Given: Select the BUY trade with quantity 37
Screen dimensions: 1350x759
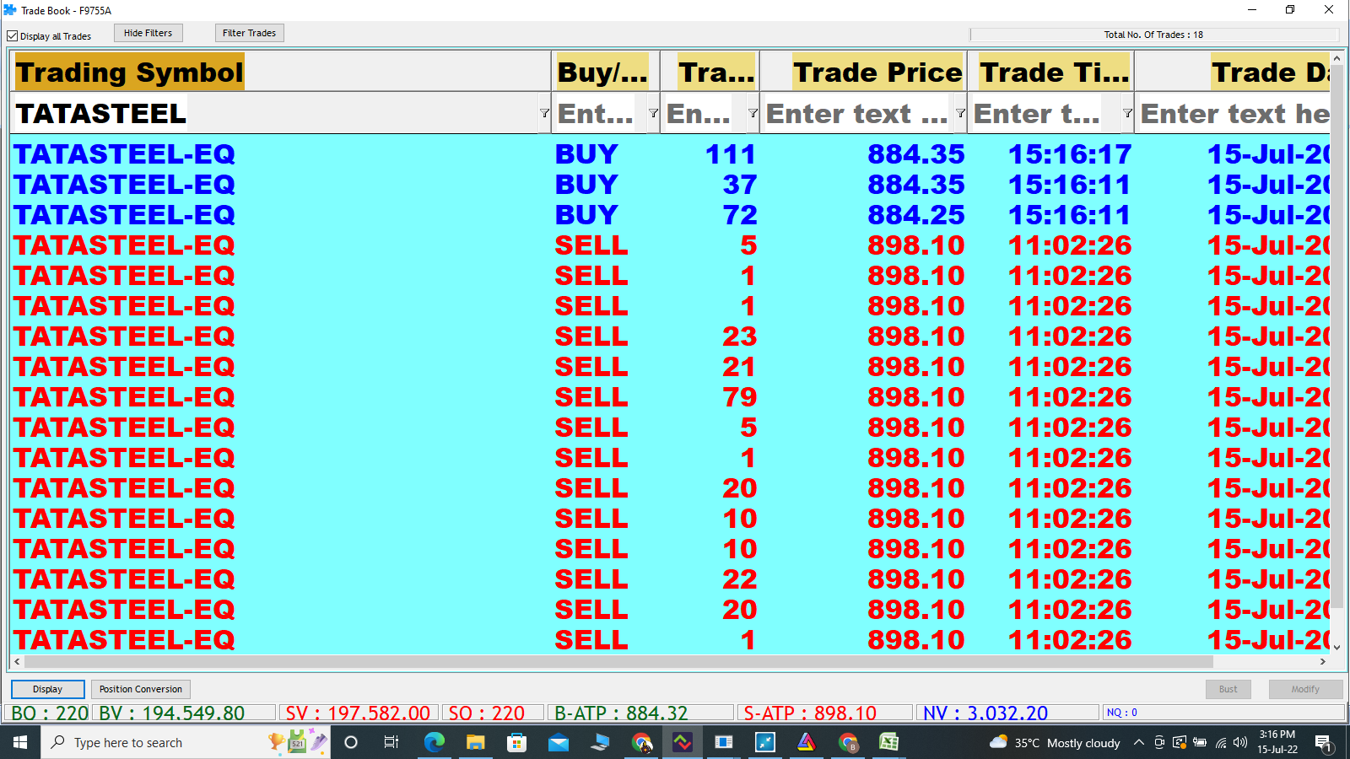Looking at the screenshot, I should point(671,185).
